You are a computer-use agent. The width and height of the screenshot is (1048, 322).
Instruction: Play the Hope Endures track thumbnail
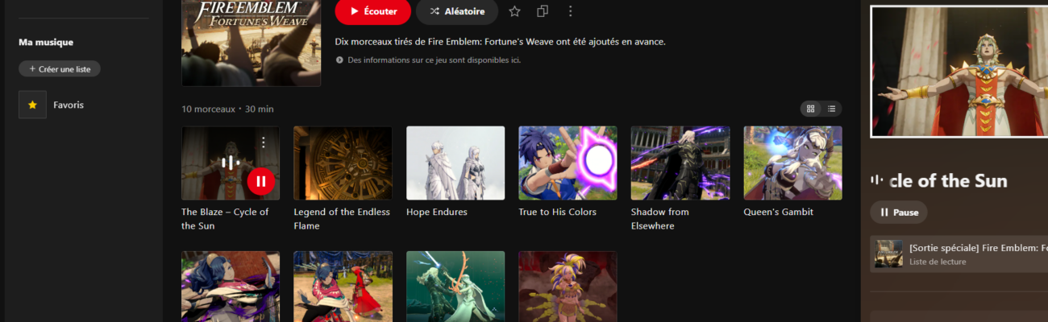(455, 163)
